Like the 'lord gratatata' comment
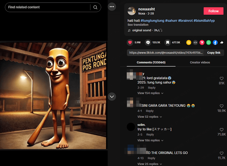Screen dimensions: 227x166 [221, 78]
